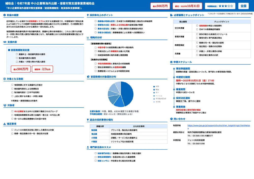Click the 申請難易度 star rating badge
Screen dimensions: 254x179
220,6
